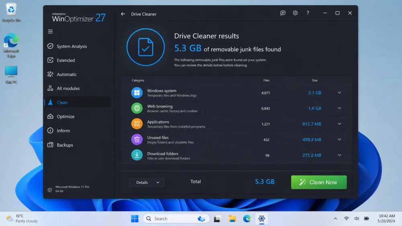Image resolution: width=402 pixels, height=226 pixels.
Task: Click the Files column header
Action: click(x=267, y=80)
